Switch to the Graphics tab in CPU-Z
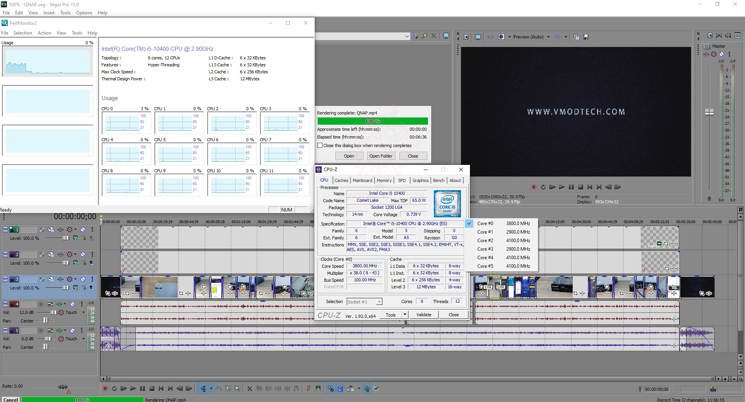This screenshot has width=745, height=402. pos(420,180)
